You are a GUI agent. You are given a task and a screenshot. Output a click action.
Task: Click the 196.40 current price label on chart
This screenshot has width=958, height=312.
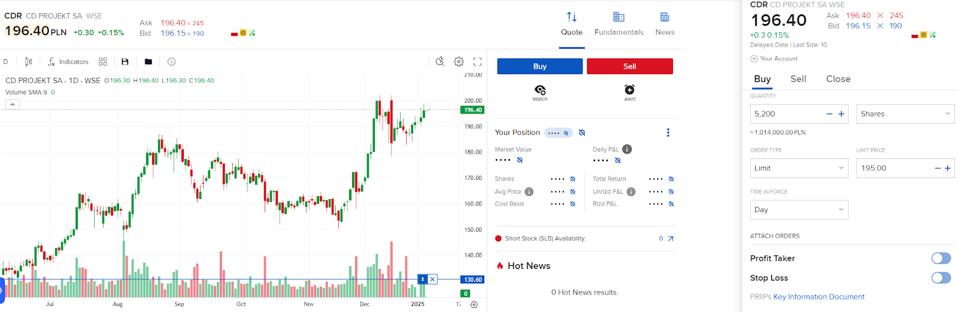[472, 110]
